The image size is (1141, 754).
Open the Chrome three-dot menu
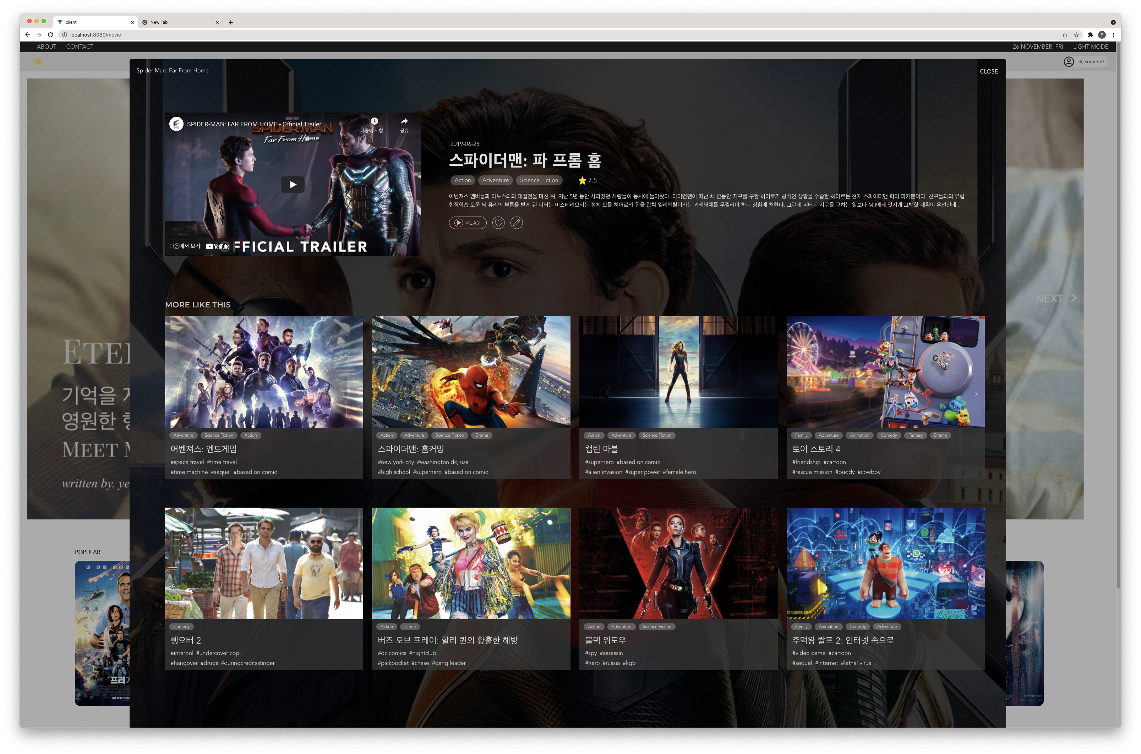[1113, 35]
